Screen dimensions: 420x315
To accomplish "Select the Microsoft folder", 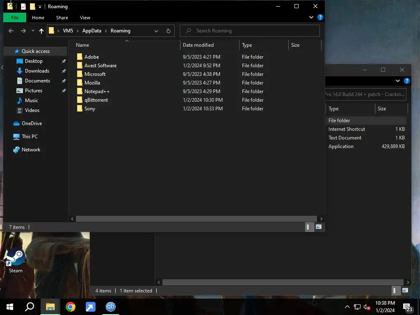I will (x=95, y=74).
